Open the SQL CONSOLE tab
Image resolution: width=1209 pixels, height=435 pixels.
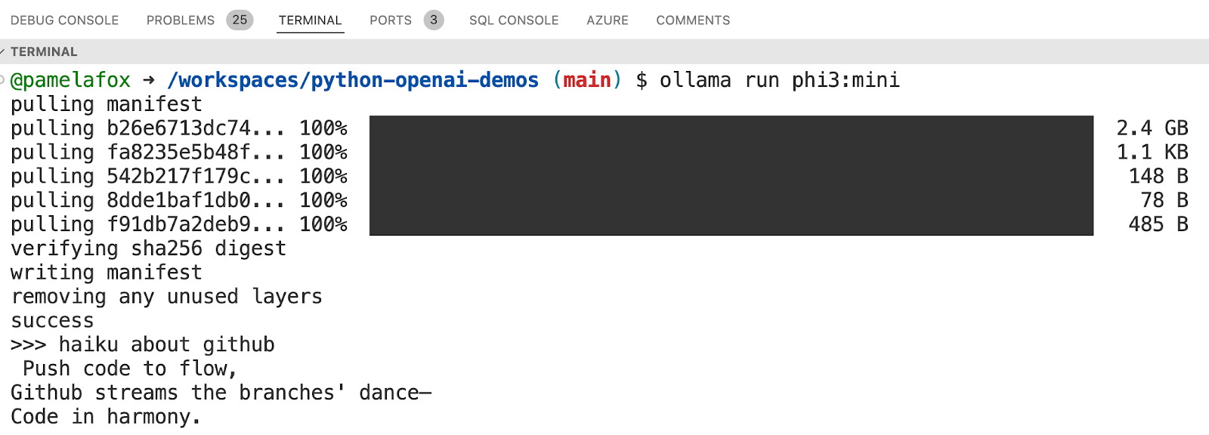[514, 20]
